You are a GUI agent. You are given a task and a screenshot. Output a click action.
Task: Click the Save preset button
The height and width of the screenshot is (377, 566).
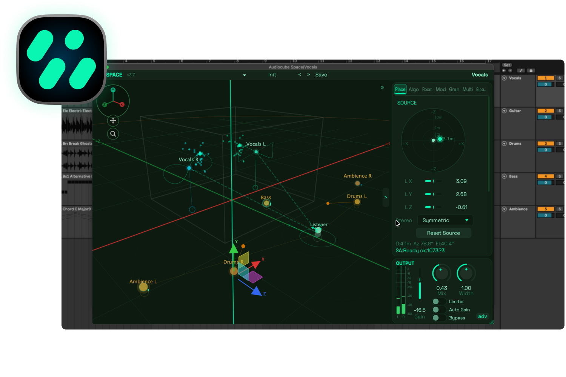point(321,75)
